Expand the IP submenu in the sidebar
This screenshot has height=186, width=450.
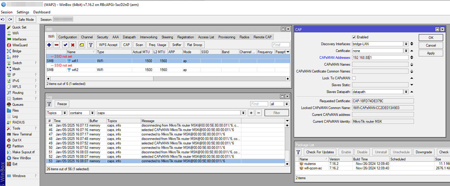pos(36,75)
